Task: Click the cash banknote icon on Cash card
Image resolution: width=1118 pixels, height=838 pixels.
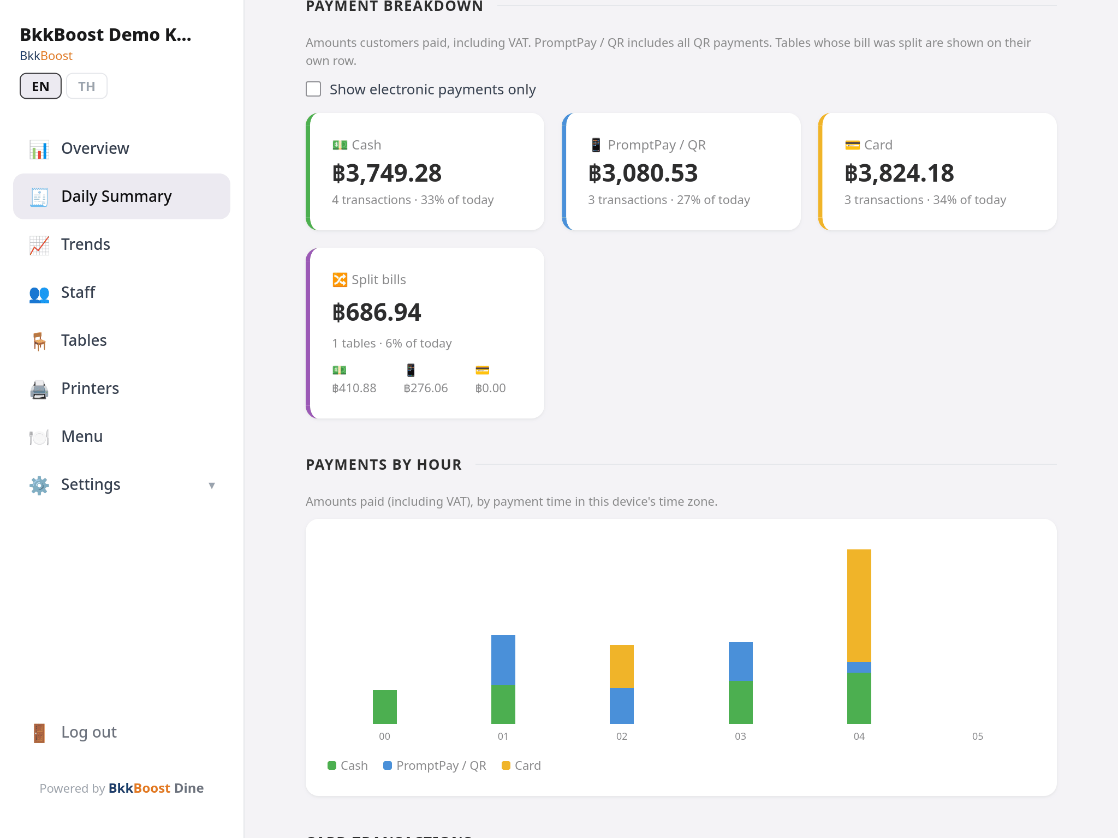Action: (x=340, y=145)
